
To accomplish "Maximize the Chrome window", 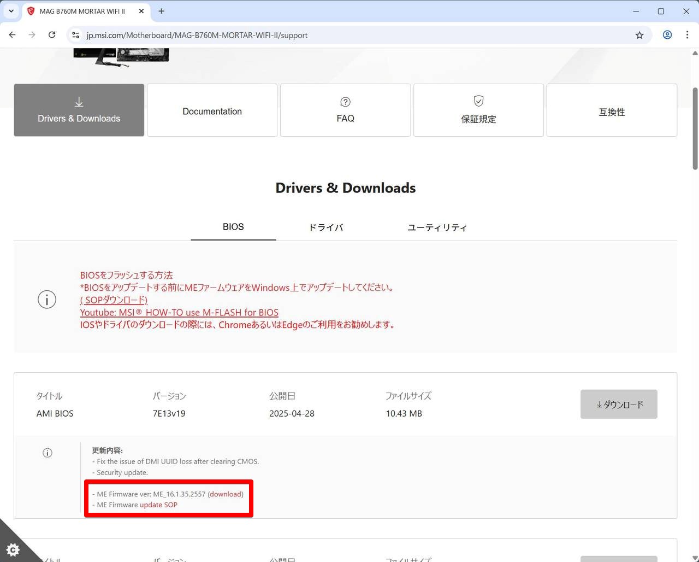I will (x=661, y=11).
